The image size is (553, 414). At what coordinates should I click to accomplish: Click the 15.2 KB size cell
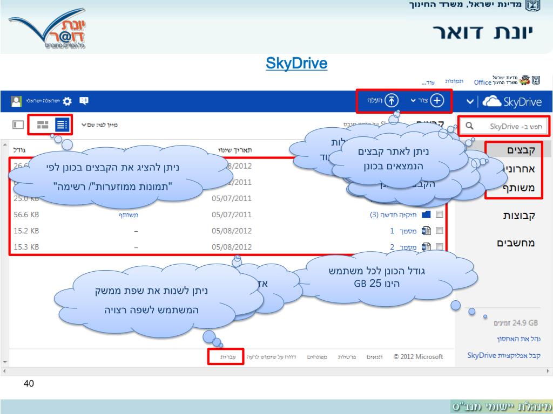click(26, 231)
